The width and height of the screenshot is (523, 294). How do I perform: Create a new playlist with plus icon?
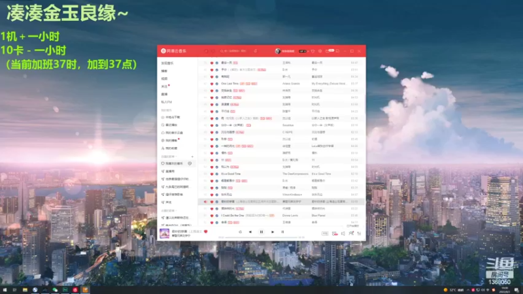(x=192, y=157)
